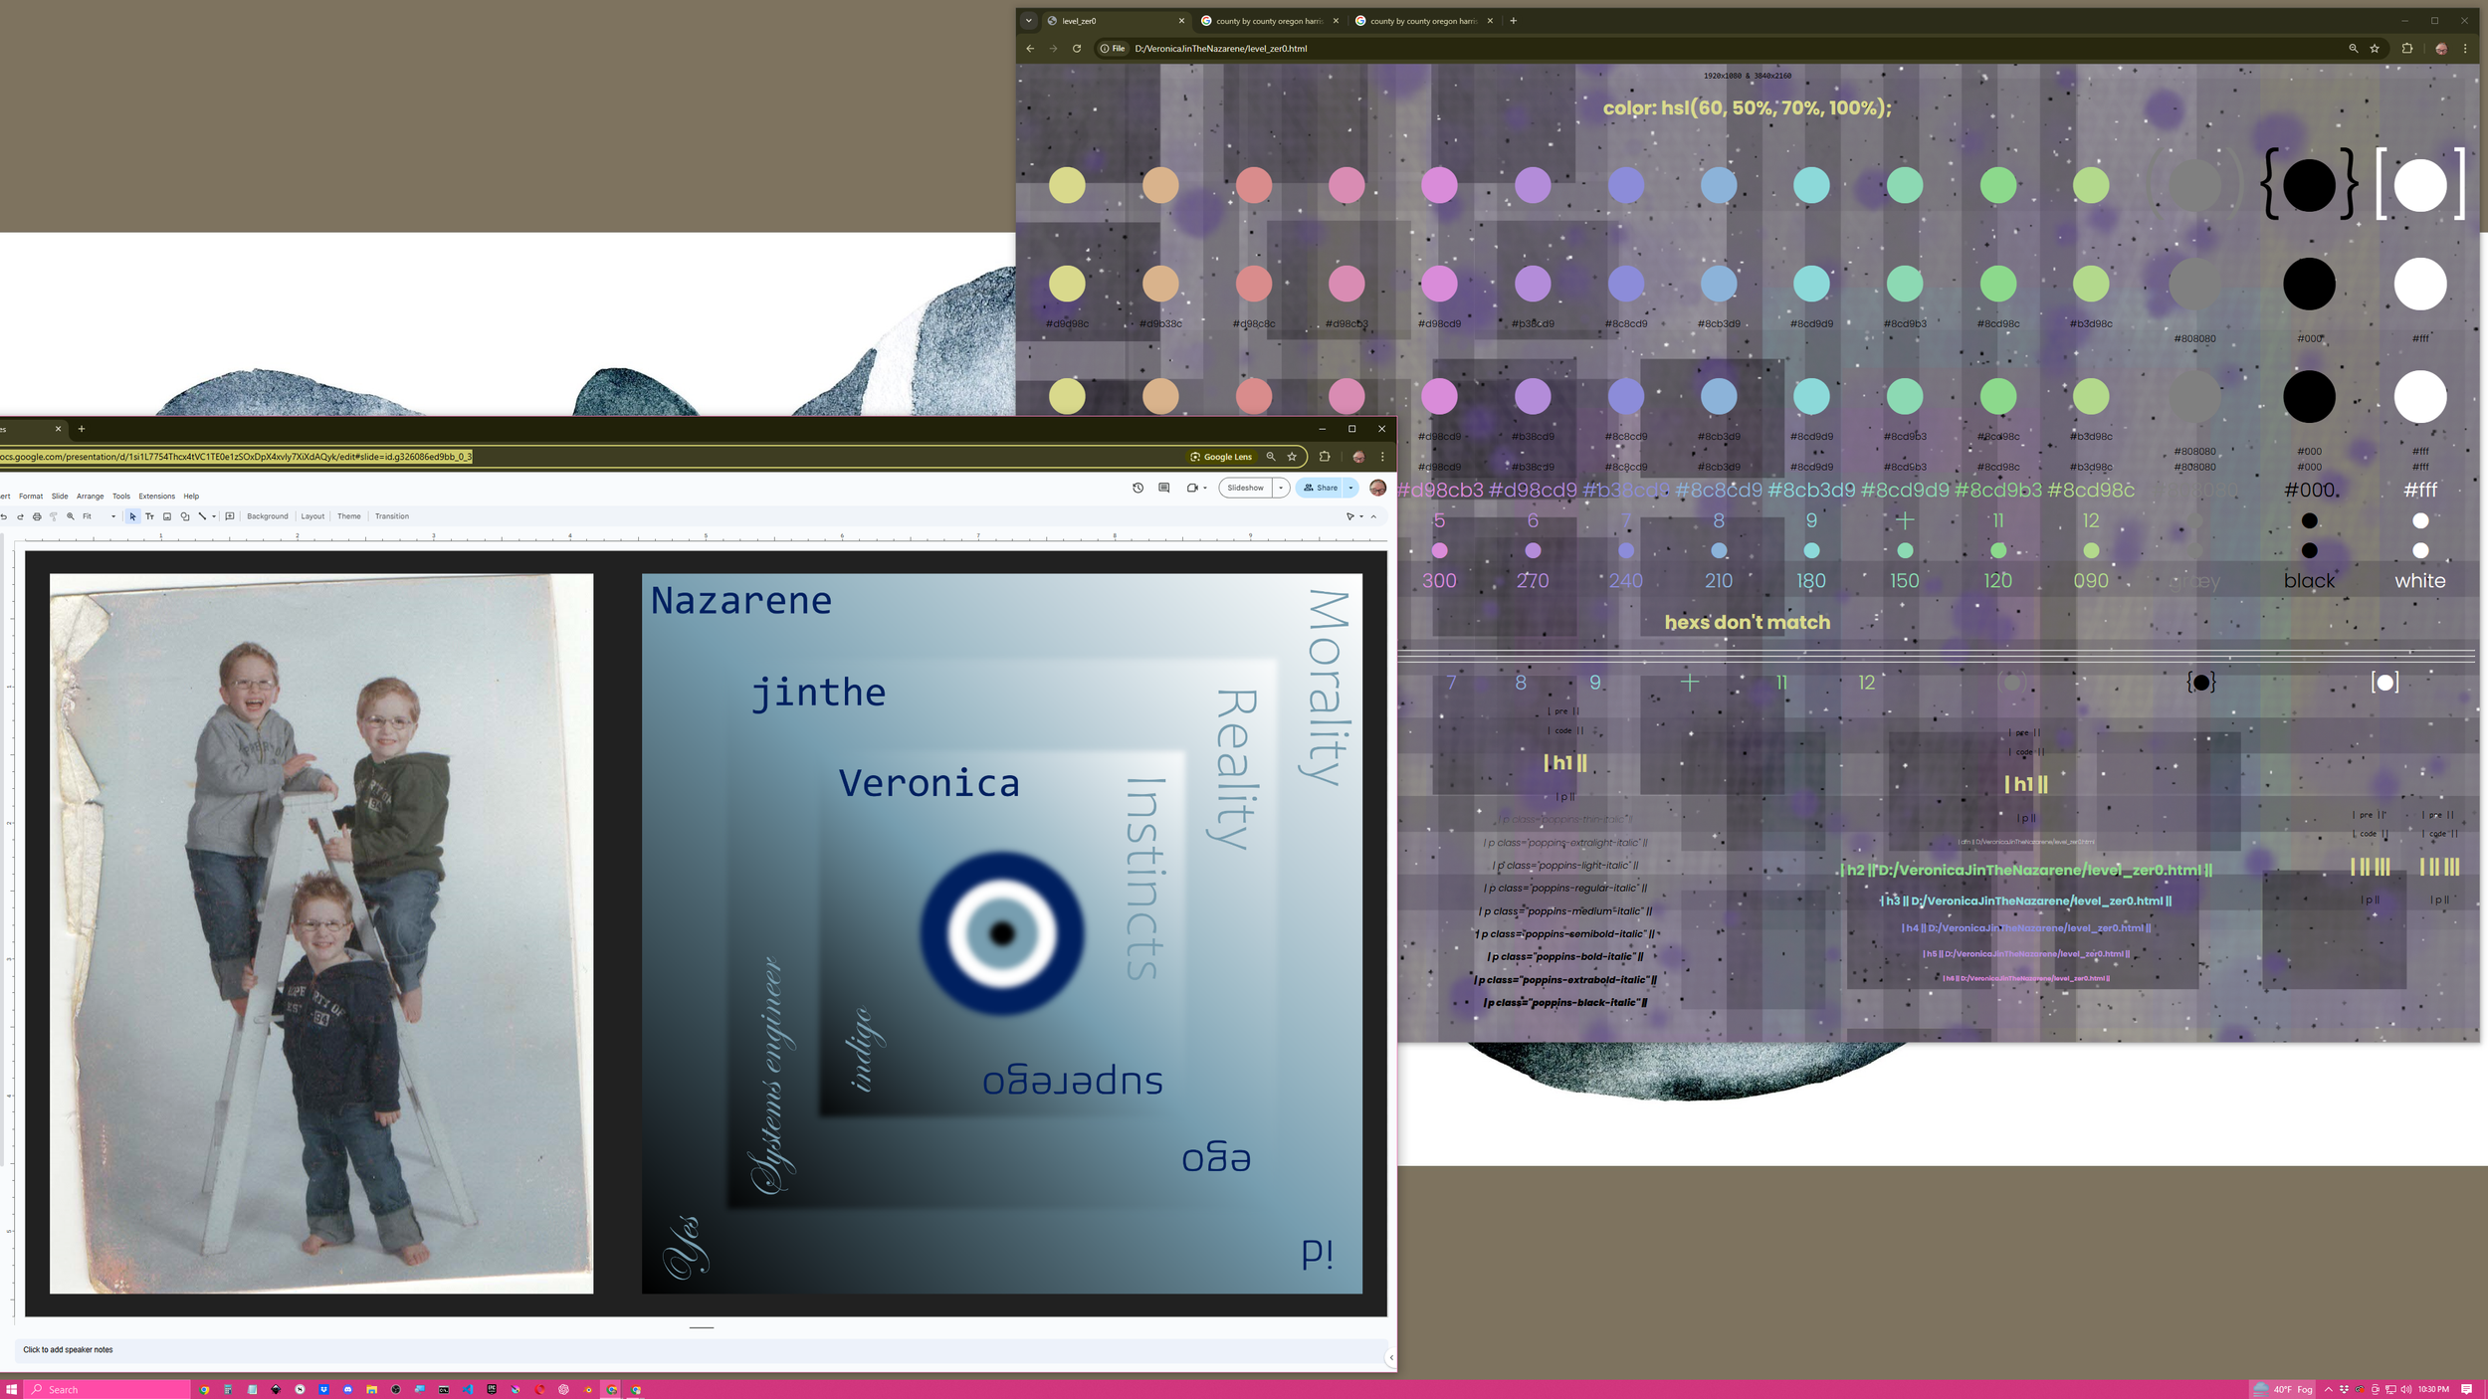Select the shape tool
Screen dimensions: 2488x1399
point(185,516)
